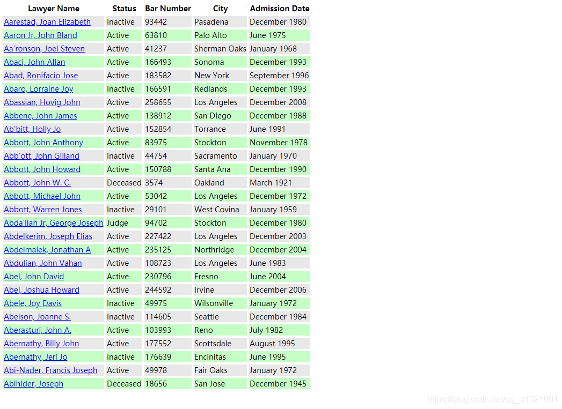Click the December 1945 admission date
Viewport: 562px width, 409px height.
click(280, 384)
